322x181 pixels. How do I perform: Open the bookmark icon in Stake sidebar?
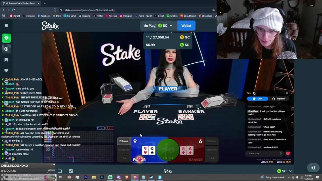point(6,60)
